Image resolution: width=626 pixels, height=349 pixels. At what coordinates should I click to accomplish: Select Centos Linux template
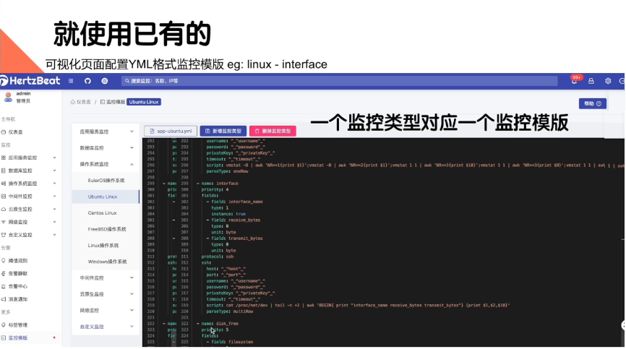[106, 213]
